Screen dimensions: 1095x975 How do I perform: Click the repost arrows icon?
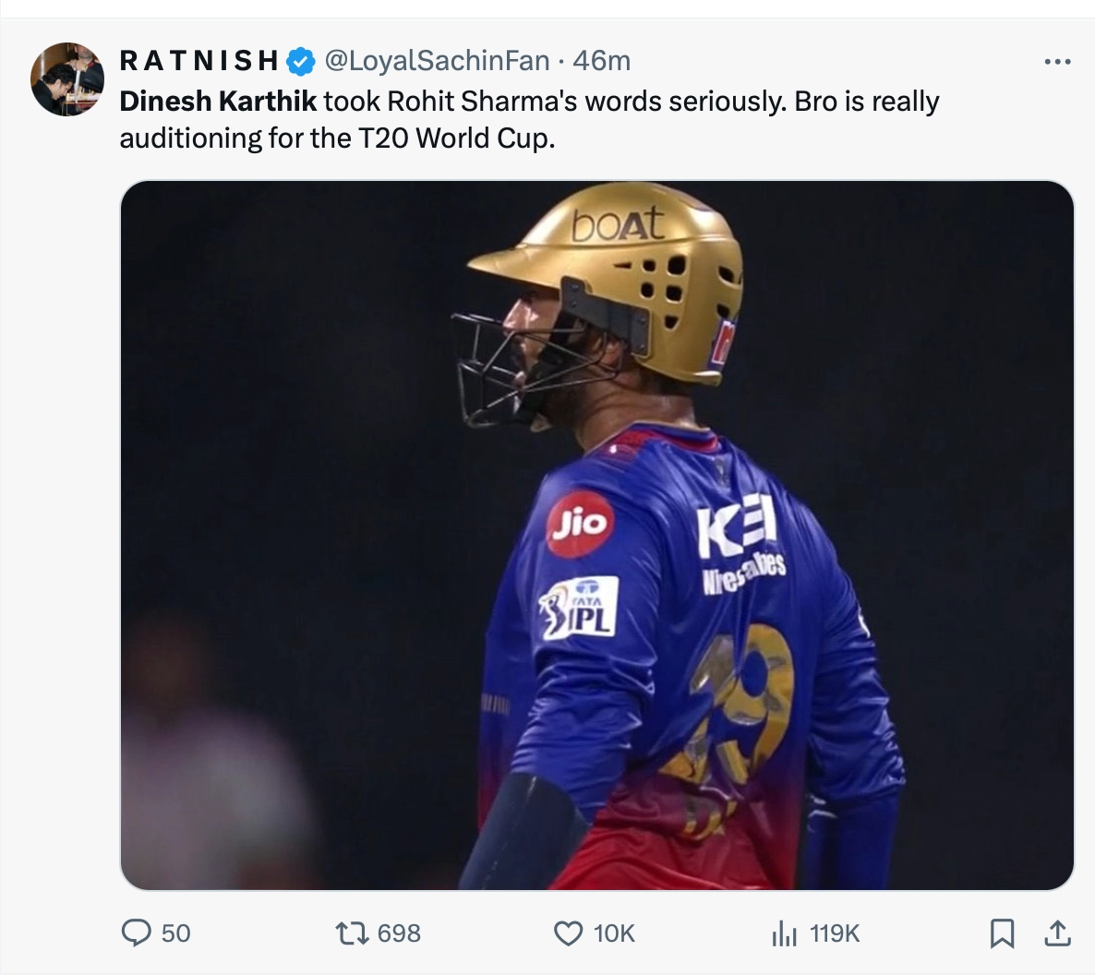click(x=352, y=933)
